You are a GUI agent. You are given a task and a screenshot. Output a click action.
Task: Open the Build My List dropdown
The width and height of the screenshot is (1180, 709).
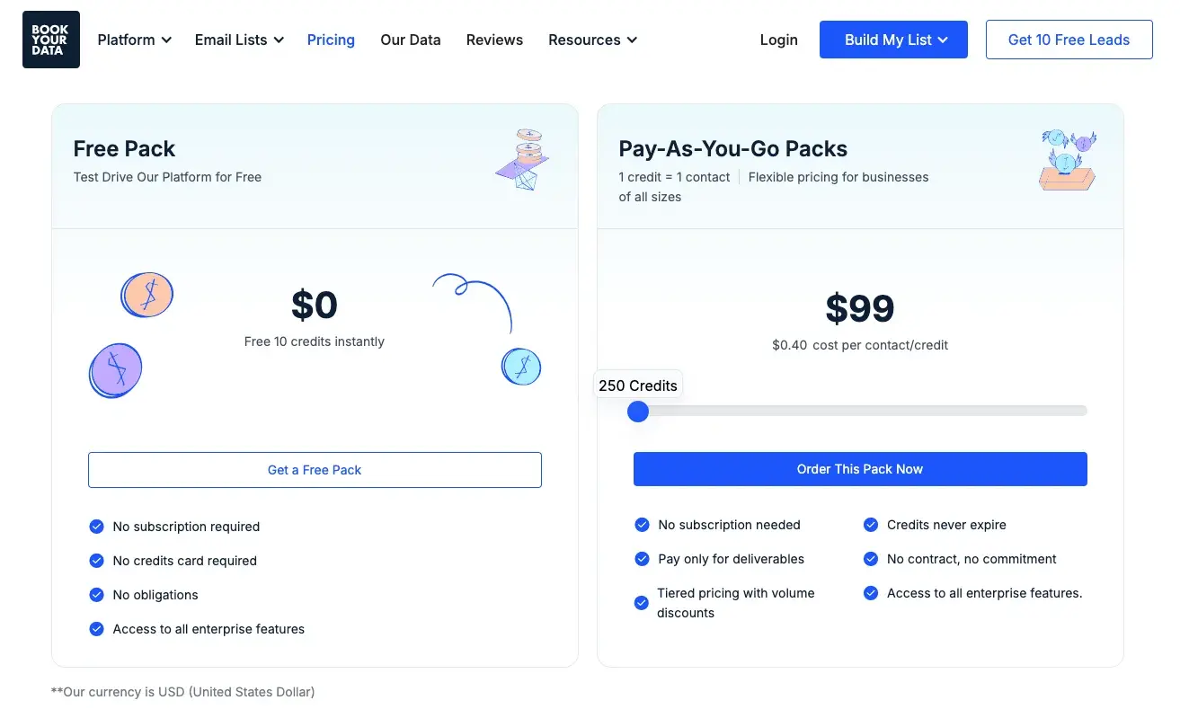(893, 40)
